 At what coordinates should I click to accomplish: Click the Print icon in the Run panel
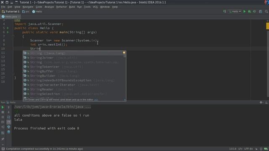[8, 127]
